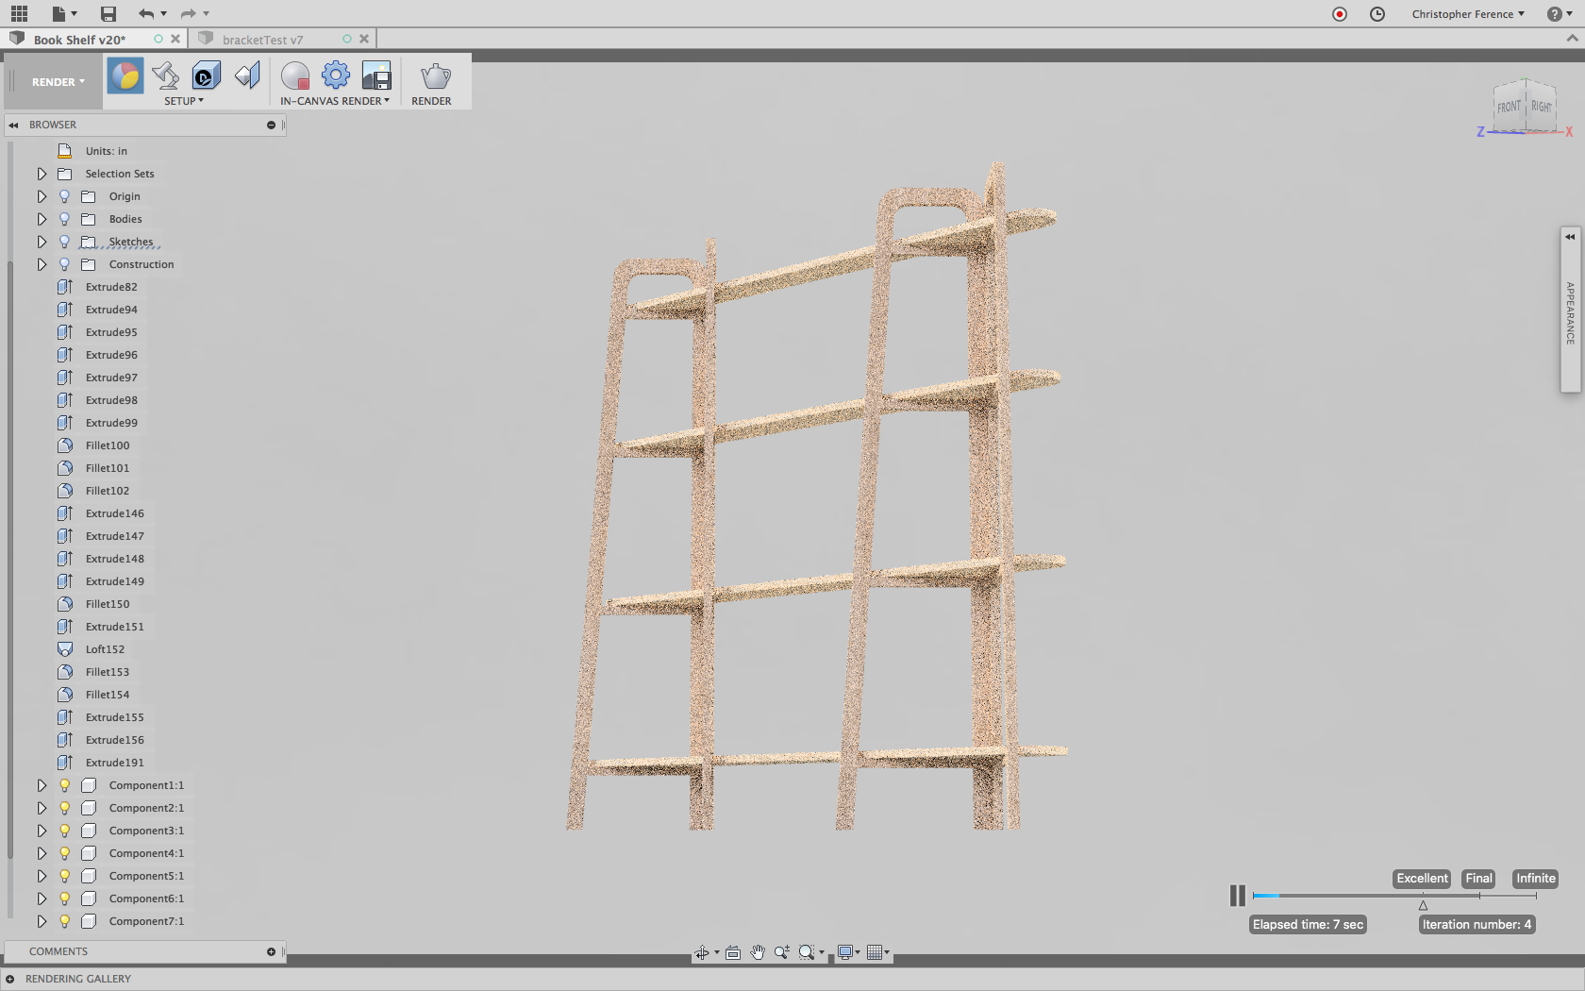Click the orbit/pan navigation icon
Viewport: 1585px width, 991px height.
pyautogui.click(x=702, y=952)
